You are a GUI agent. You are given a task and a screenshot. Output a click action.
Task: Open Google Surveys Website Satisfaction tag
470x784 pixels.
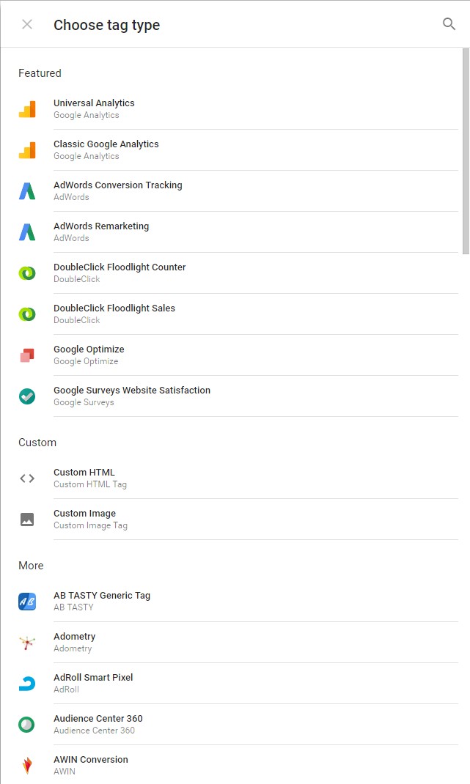(x=132, y=396)
